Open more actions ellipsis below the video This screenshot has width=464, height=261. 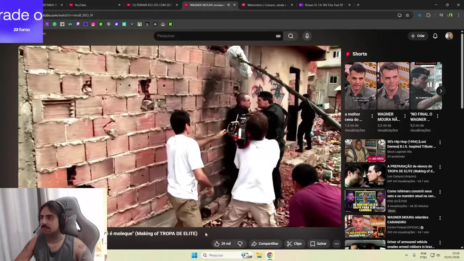click(336, 244)
